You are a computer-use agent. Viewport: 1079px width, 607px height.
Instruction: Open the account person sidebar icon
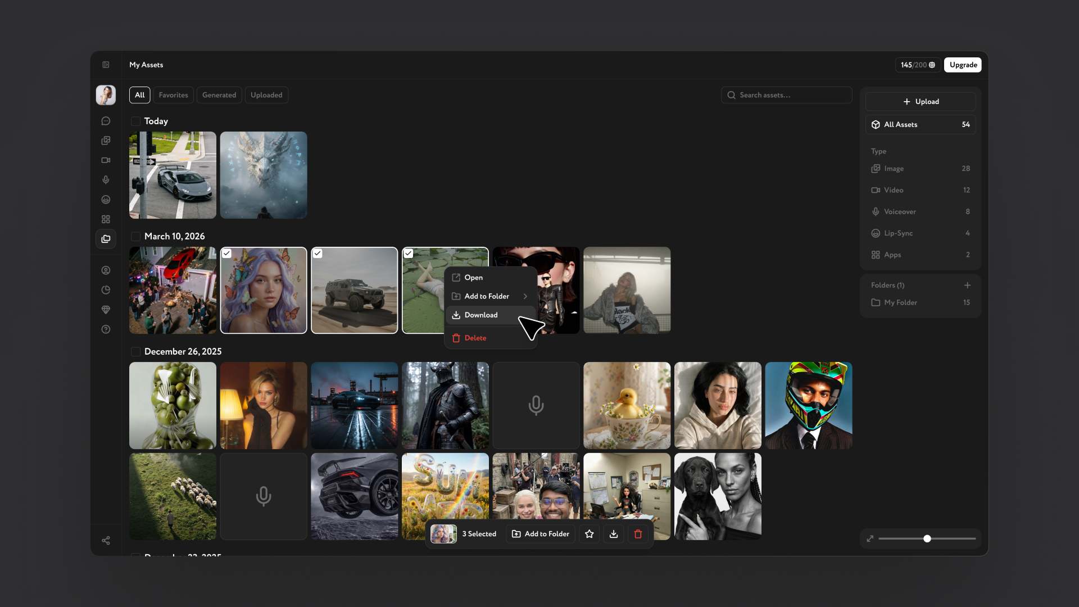[x=106, y=270]
